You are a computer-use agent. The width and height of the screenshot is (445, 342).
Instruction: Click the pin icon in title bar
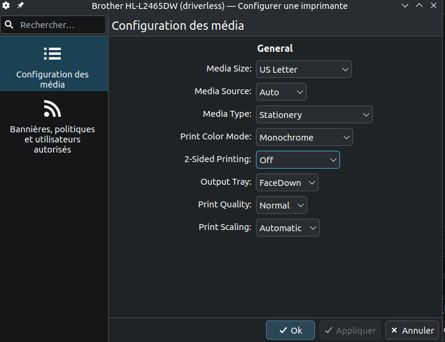click(x=20, y=5)
